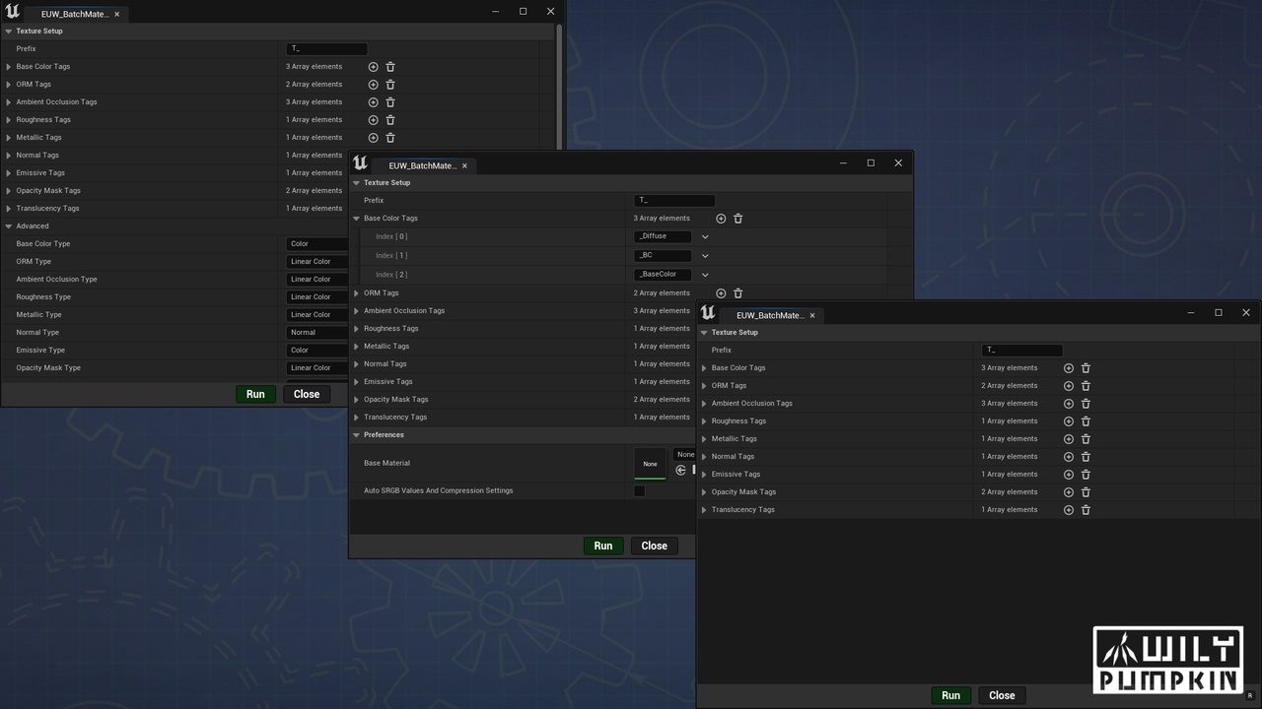Click Base Material None thumbnail

[650, 464]
